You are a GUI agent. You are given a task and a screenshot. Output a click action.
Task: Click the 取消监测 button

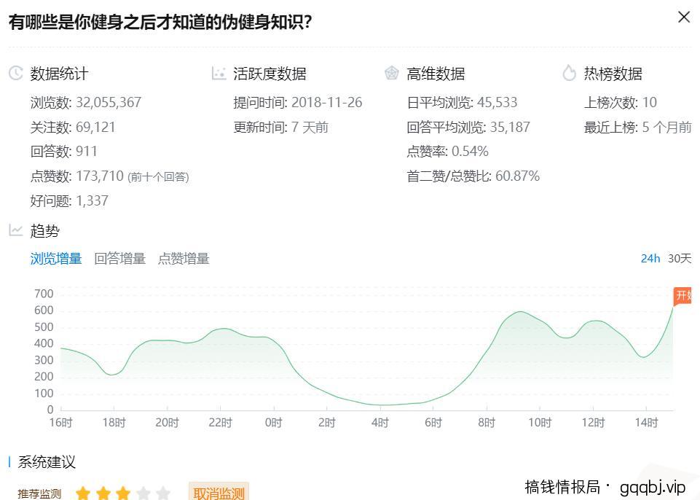(218, 493)
